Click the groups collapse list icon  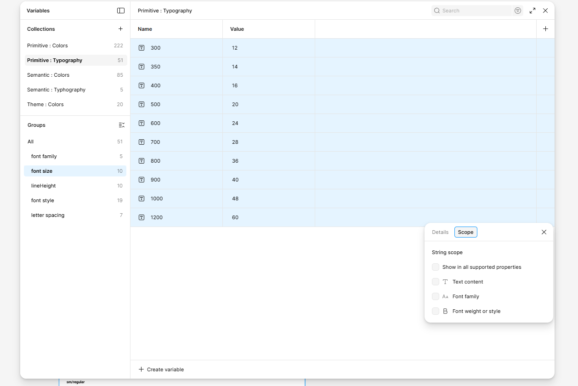121,125
